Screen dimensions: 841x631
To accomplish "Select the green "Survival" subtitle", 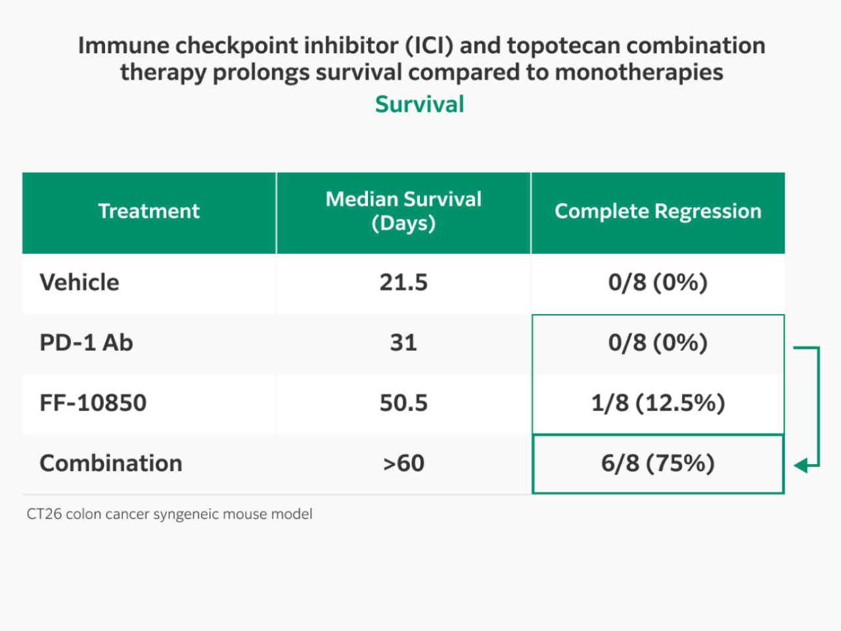I will tap(420, 105).
